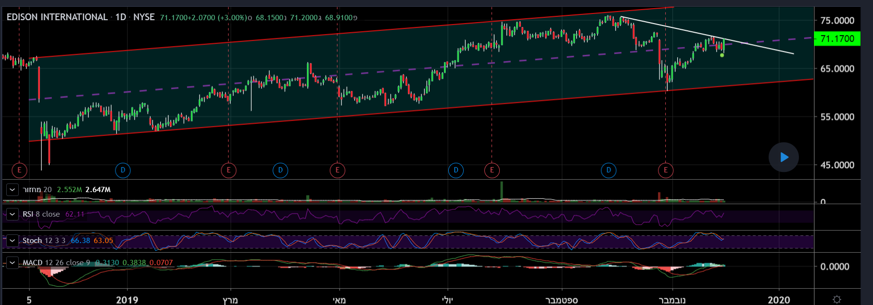Click the RSI 8 close indicator label

click(x=41, y=214)
